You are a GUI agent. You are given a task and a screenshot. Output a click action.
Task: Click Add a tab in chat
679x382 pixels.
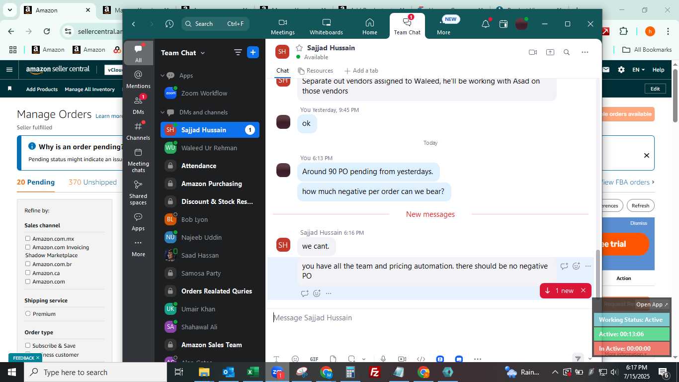(x=361, y=71)
